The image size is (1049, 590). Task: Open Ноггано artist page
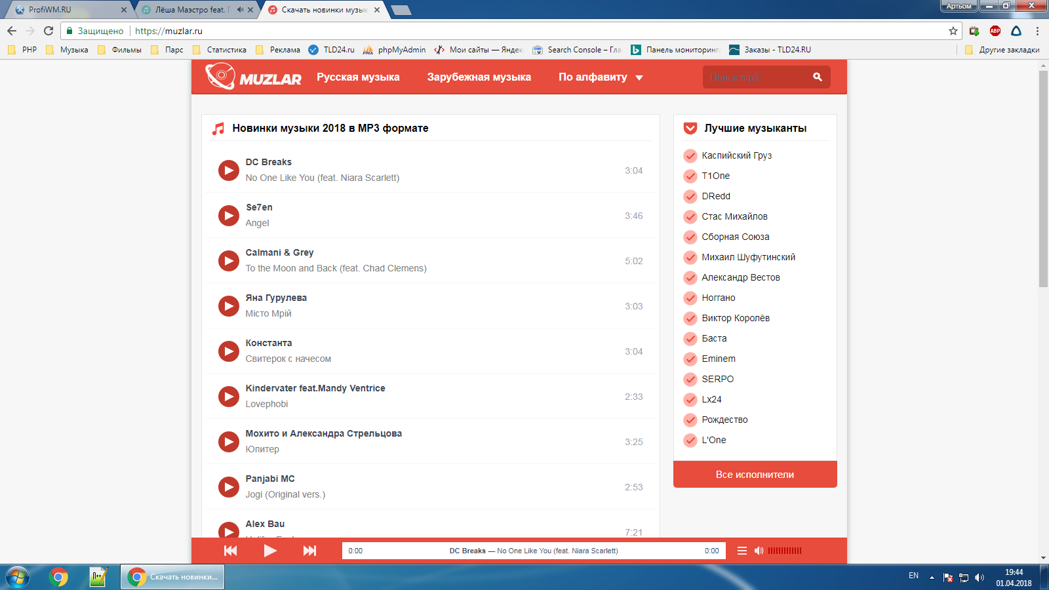pyautogui.click(x=719, y=298)
